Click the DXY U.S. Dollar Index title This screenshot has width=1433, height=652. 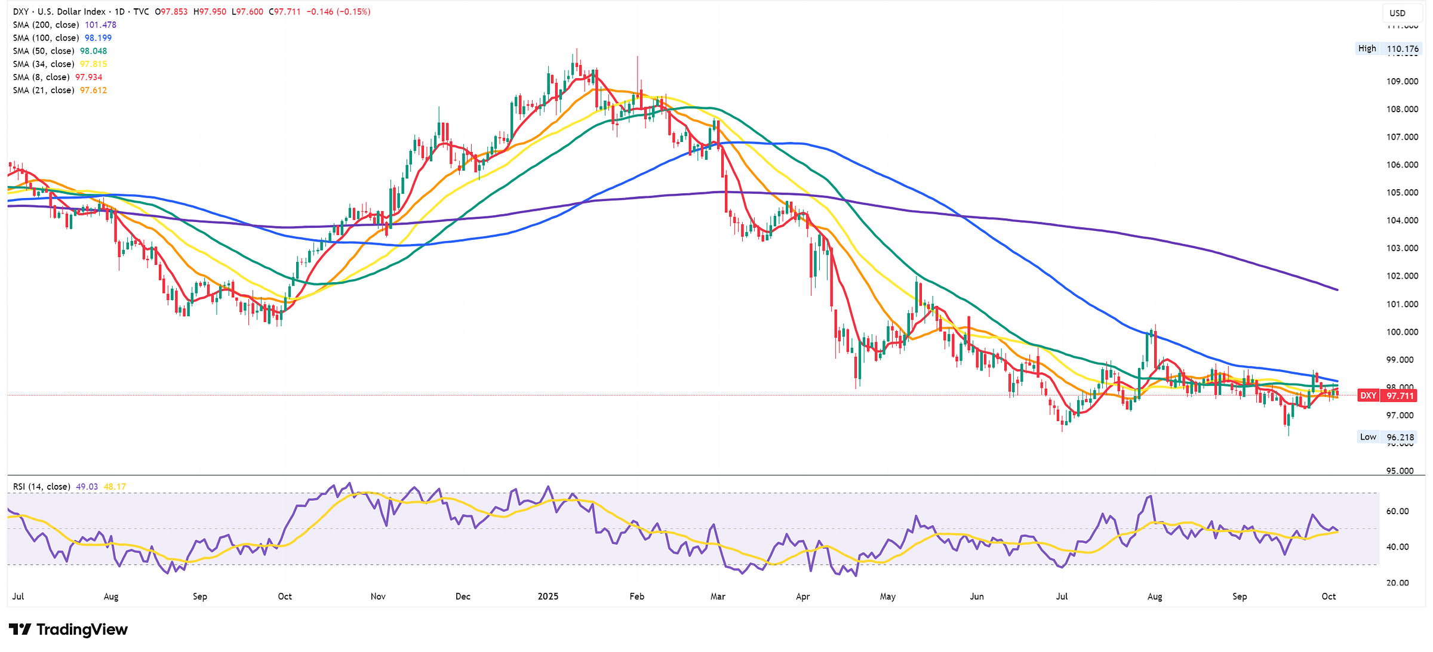click(x=60, y=11)
